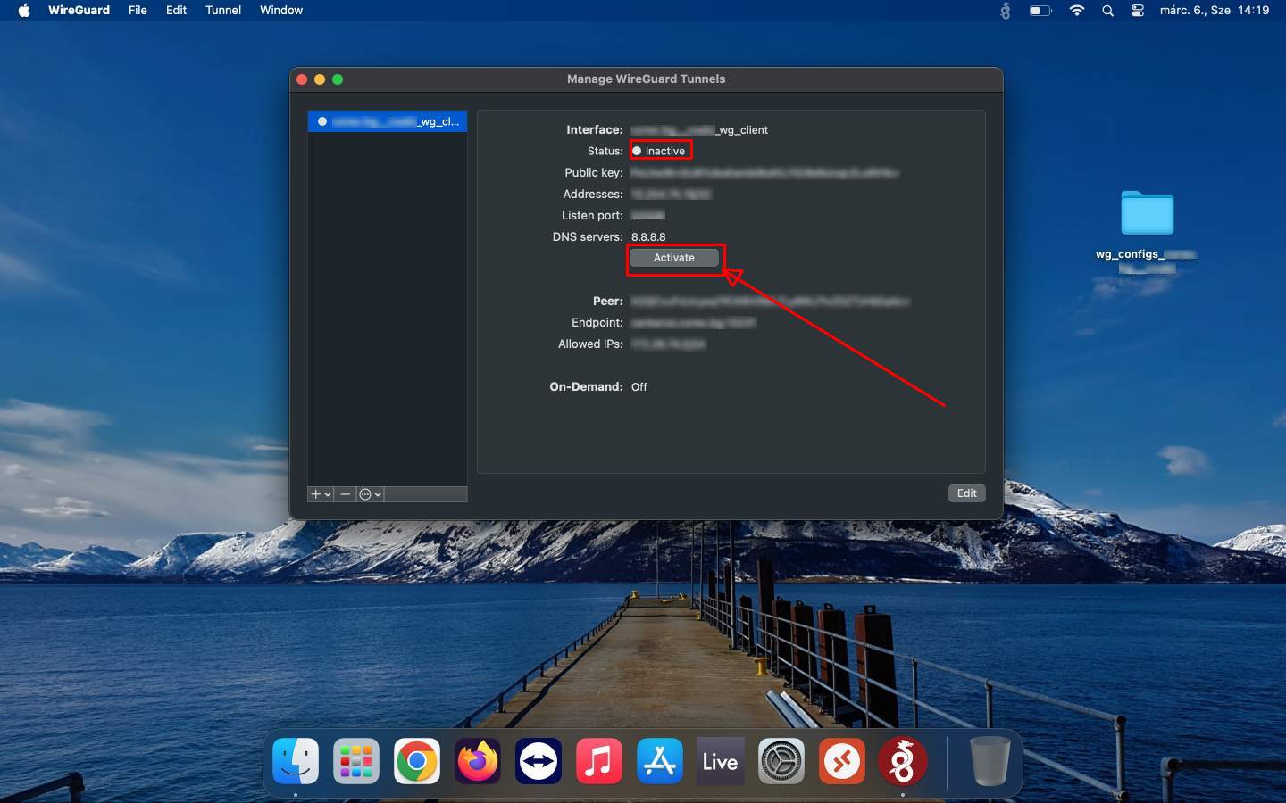Close the Manage WireGuard Tunnels window
The width and height of the screenshot is (1286, 803).
[x=302, y=79]
